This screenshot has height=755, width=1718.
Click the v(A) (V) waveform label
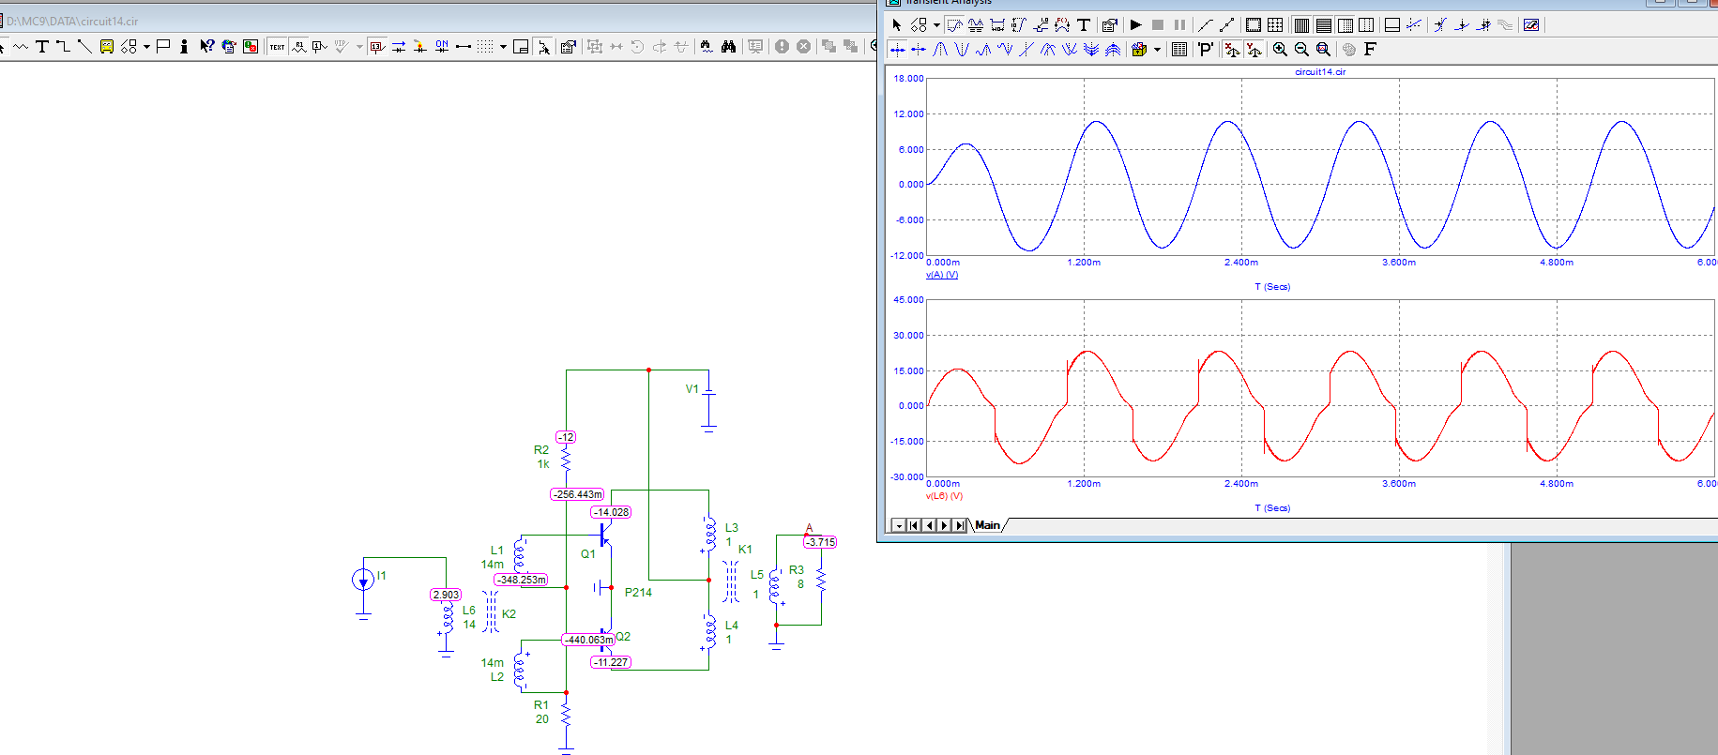941,275
